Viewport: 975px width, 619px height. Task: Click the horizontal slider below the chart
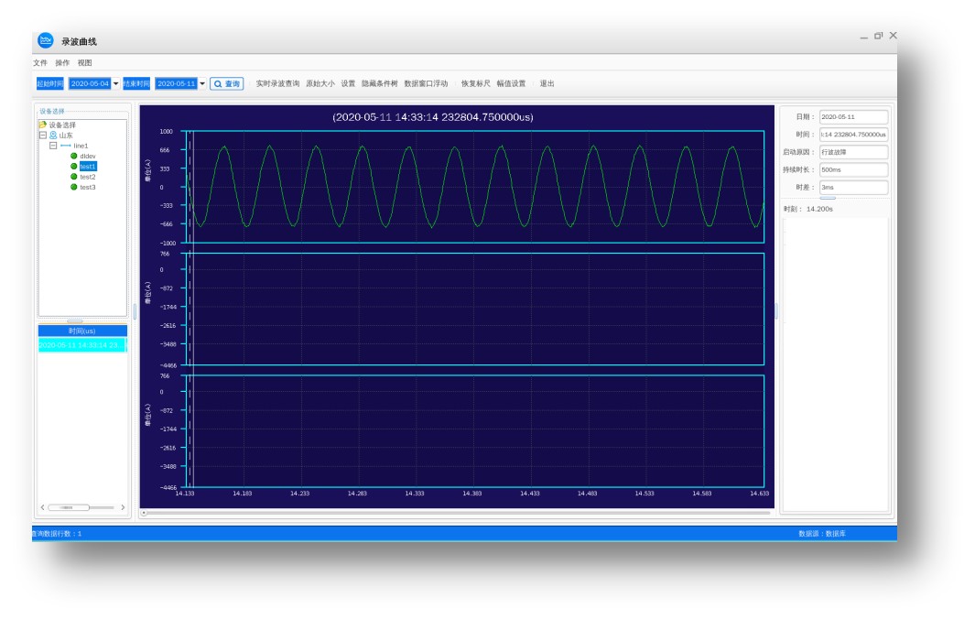(457, 514)
